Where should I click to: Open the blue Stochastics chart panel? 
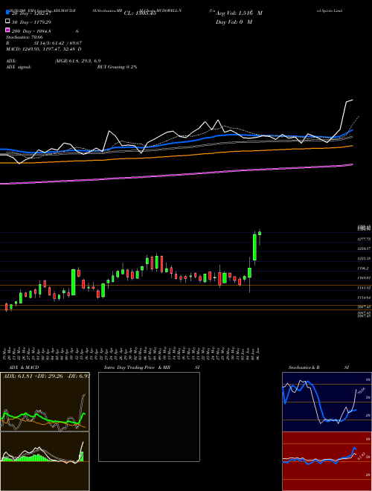coord(327,402)
